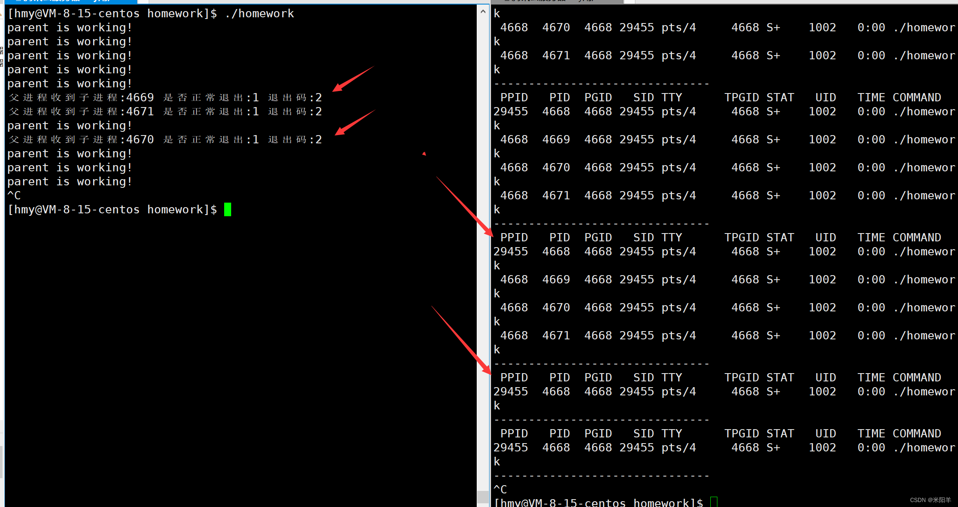Image resolution: width=958 pixels, height=507 pixels.
Task: Click '是否正常退出:1' on the 4669 line
Action: 211,98
